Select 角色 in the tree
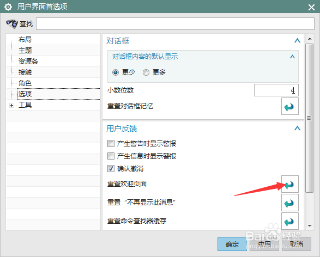Viewport: 320px width, 257px height. point(25,83)
